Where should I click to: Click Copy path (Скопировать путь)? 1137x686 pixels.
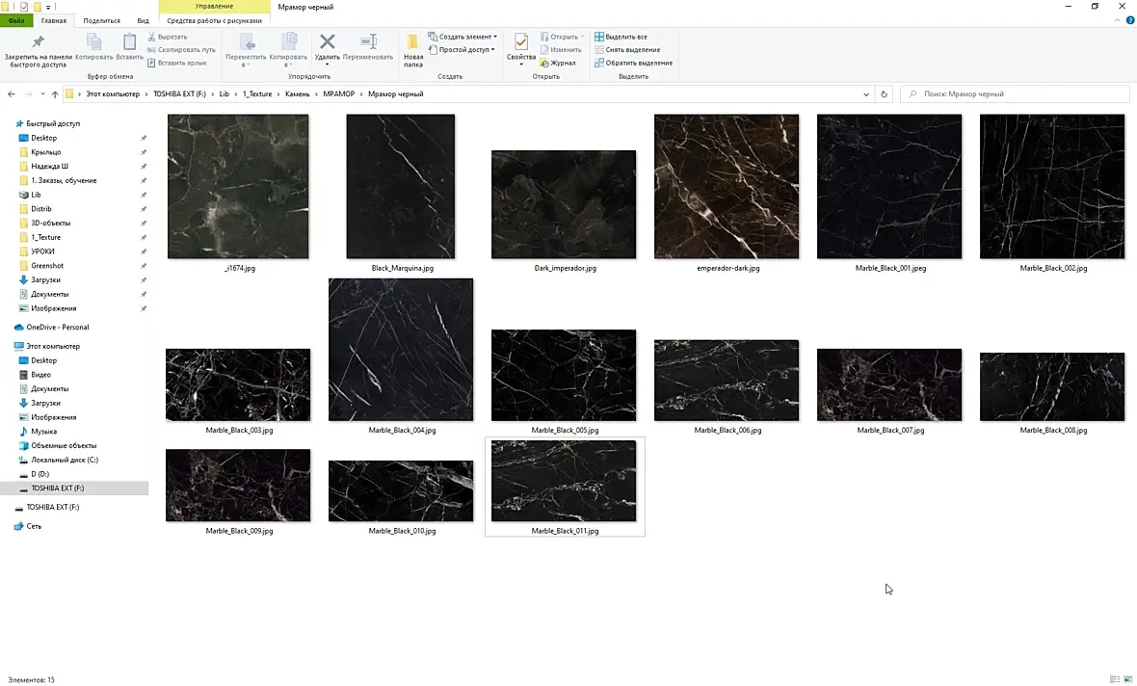[181, 50]
